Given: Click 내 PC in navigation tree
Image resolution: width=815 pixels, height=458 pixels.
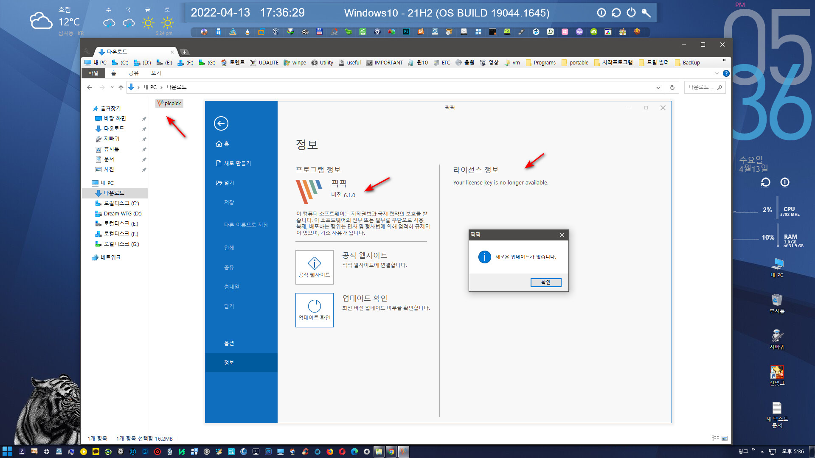Looking at the screenshot, I should [107, 183].
